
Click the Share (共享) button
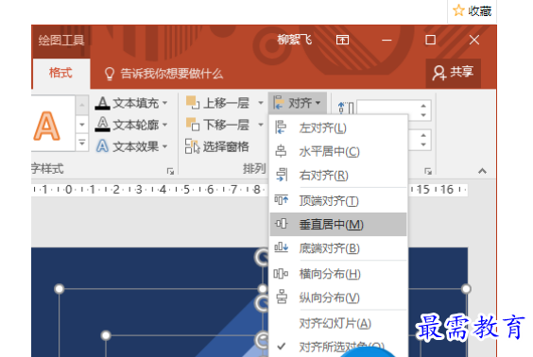(453, 73)
